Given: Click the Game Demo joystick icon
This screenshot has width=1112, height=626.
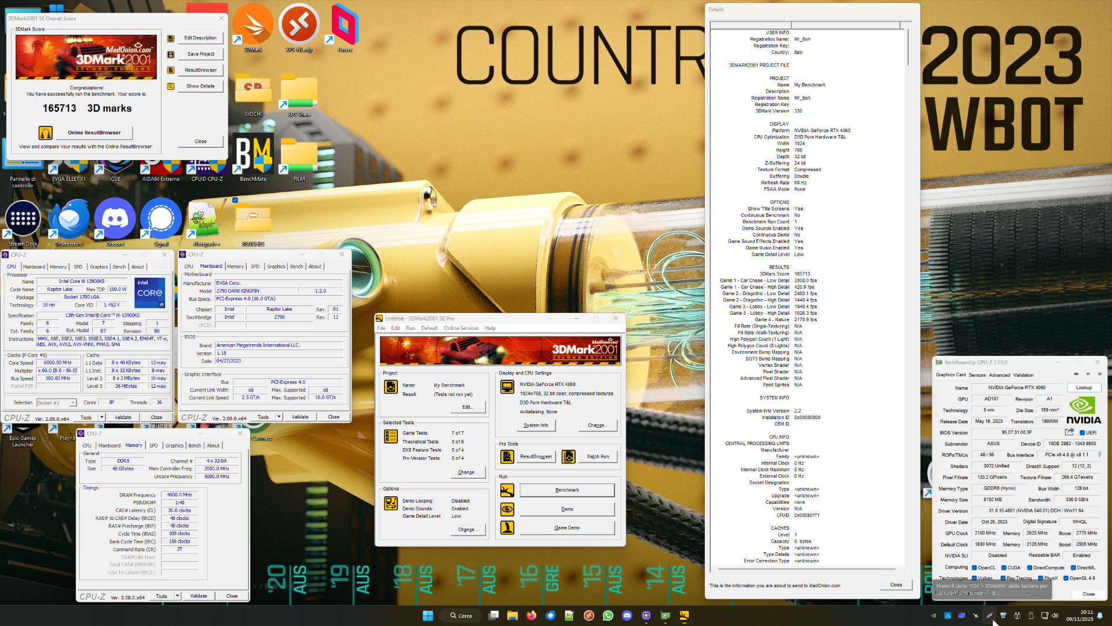Looking at the screenshot, I should pos(507,528).
